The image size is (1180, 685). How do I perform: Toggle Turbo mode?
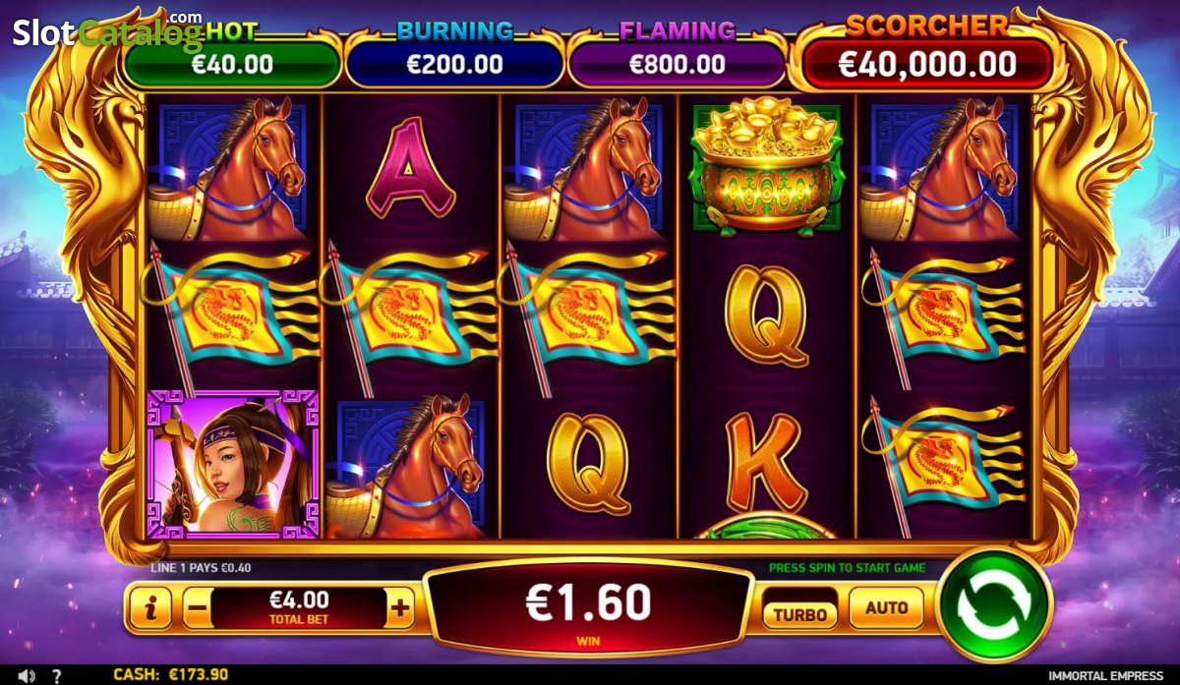(x=800, y=613)
